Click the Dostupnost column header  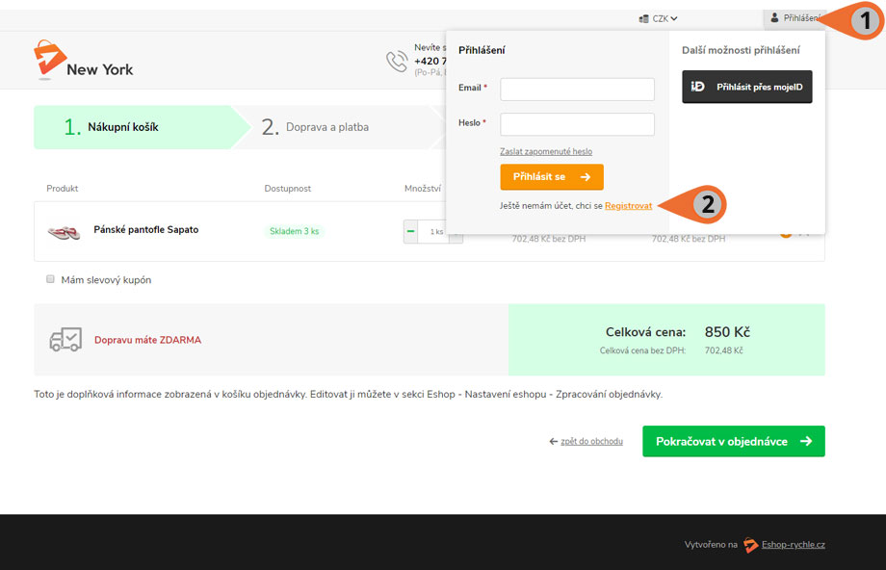click(288, 188)
